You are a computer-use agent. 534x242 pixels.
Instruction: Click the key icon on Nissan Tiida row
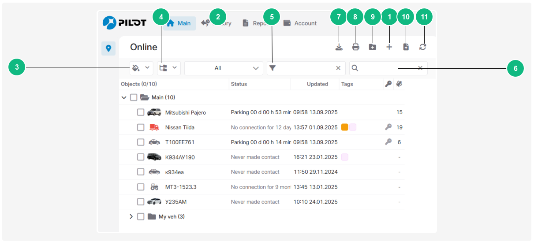[388, 127]
